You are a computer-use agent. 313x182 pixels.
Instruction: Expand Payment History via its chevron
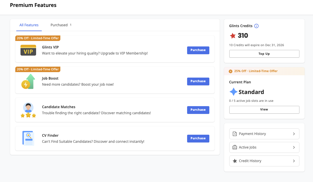(x=294, y=134)
